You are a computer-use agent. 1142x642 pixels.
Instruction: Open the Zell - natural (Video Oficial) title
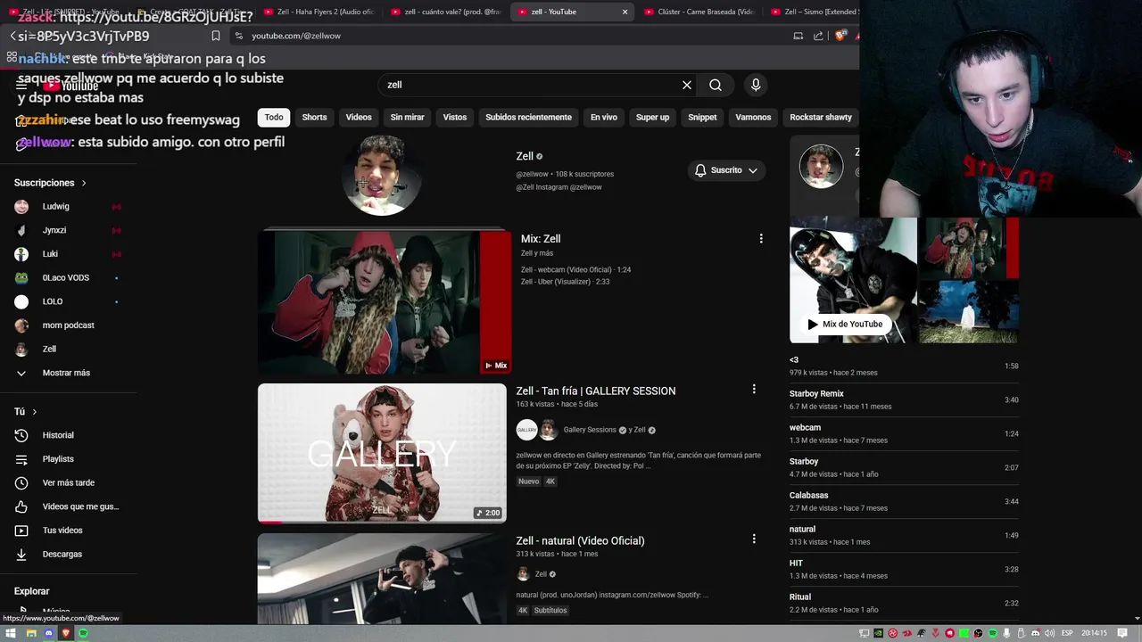pyautogui.click(x=580, y=540)
